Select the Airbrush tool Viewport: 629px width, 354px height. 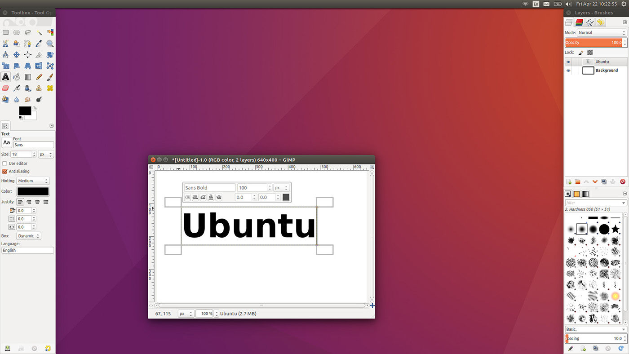point(17,88)
